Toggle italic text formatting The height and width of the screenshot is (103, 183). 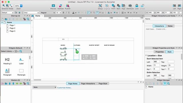[x=66, y=13]
